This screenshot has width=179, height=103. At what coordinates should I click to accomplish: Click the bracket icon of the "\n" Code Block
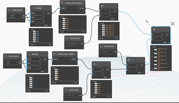click(x=101, y=46)
